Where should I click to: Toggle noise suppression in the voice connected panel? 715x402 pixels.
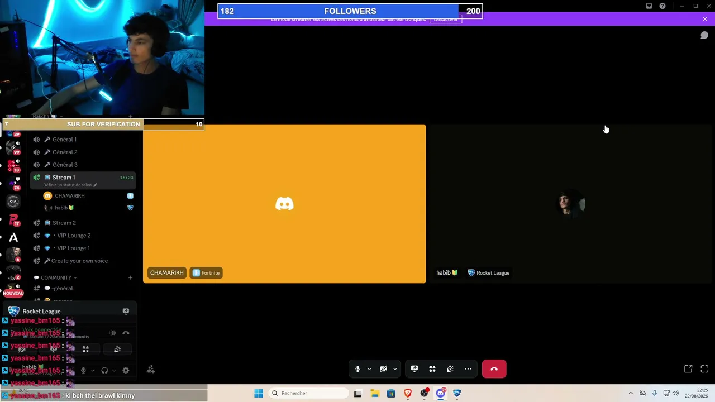pyautogui.click(x=112, y=333)
